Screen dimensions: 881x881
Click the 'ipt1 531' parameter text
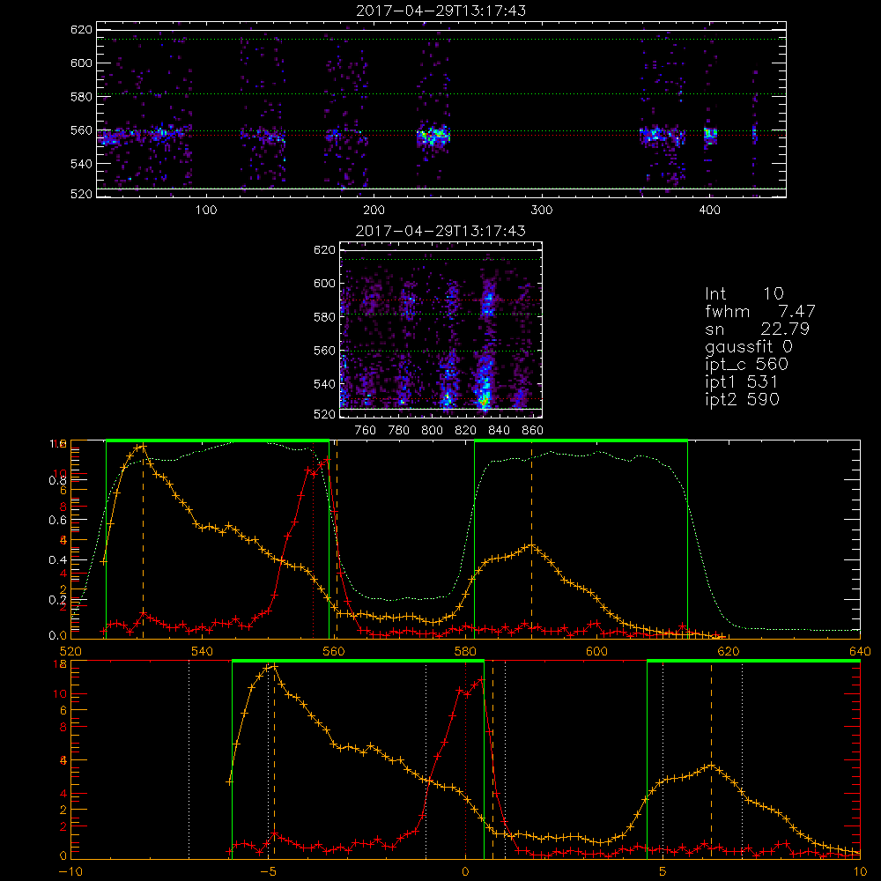(742, 382)
